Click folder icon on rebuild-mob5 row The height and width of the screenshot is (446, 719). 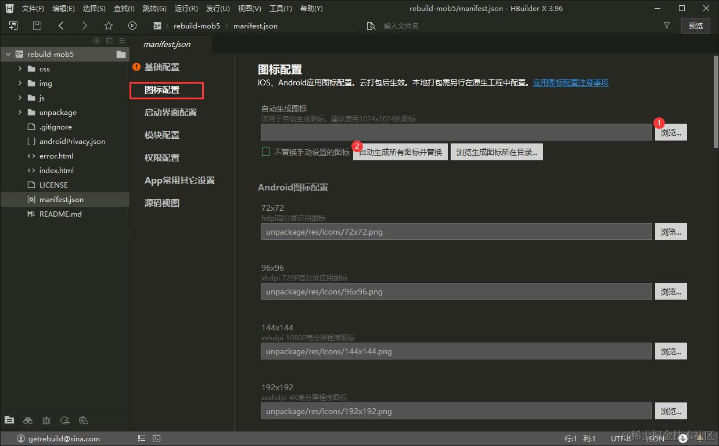pos(121,54)
